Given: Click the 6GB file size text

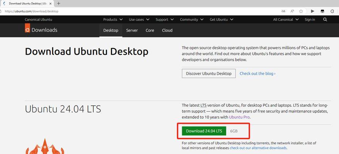Looking at the screenshot, I should 234,131.
